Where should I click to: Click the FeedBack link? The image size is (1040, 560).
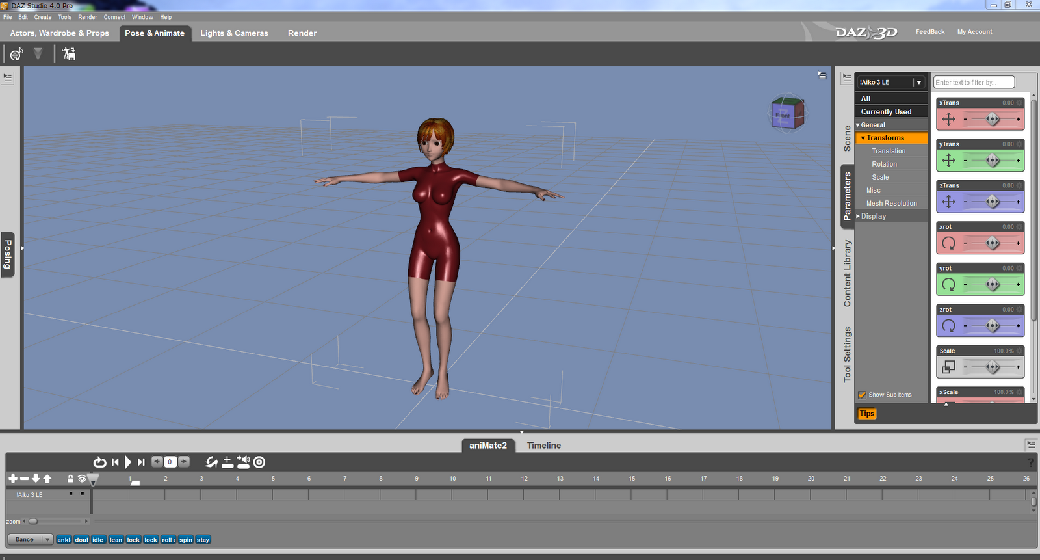coord(930,32)
